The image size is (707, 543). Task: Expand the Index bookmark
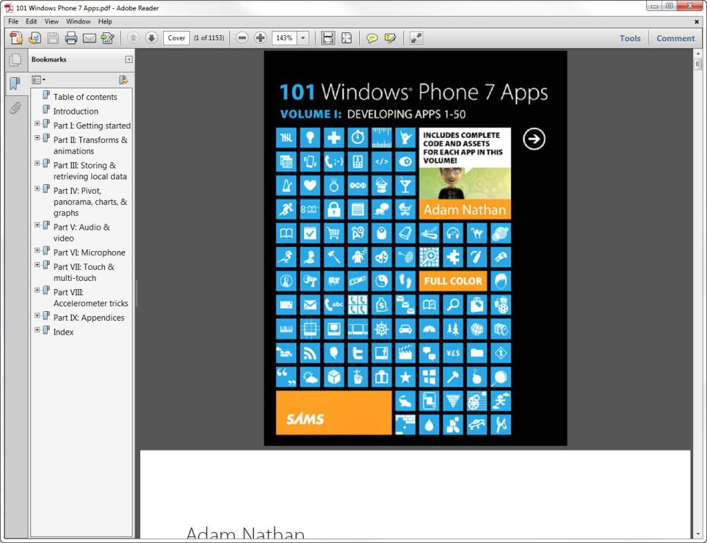[37, 329]
